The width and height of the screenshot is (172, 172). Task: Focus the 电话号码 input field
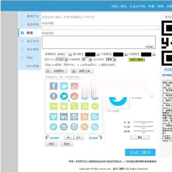pyautogui.click(x=100, y=28)
